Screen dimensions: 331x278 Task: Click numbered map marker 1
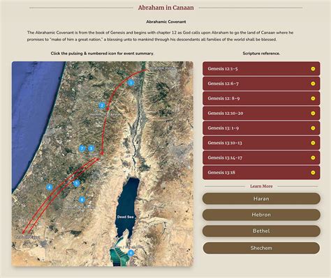coord(131,83)
